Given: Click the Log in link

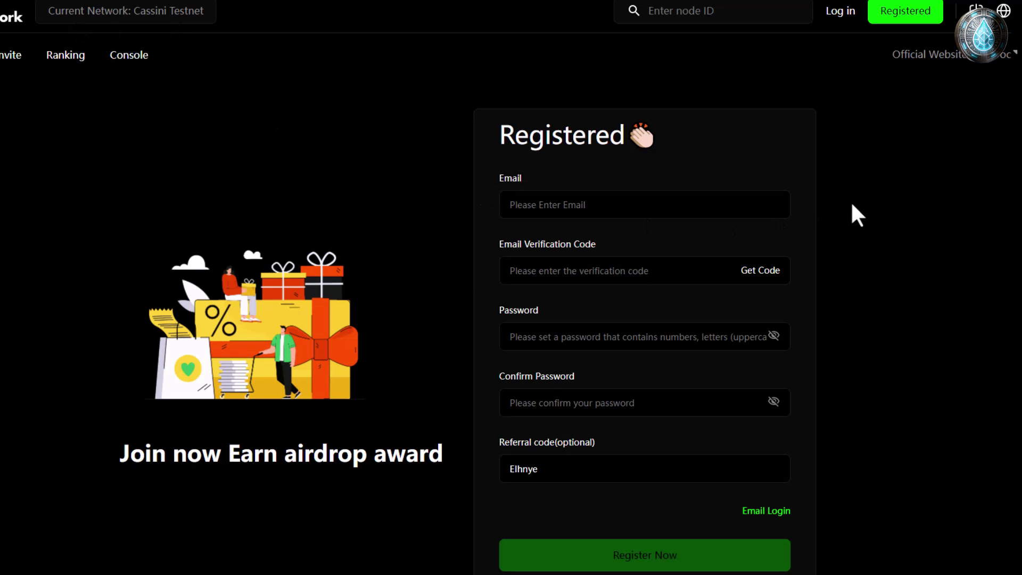Looking at the screenshot, I should (840, 11).
